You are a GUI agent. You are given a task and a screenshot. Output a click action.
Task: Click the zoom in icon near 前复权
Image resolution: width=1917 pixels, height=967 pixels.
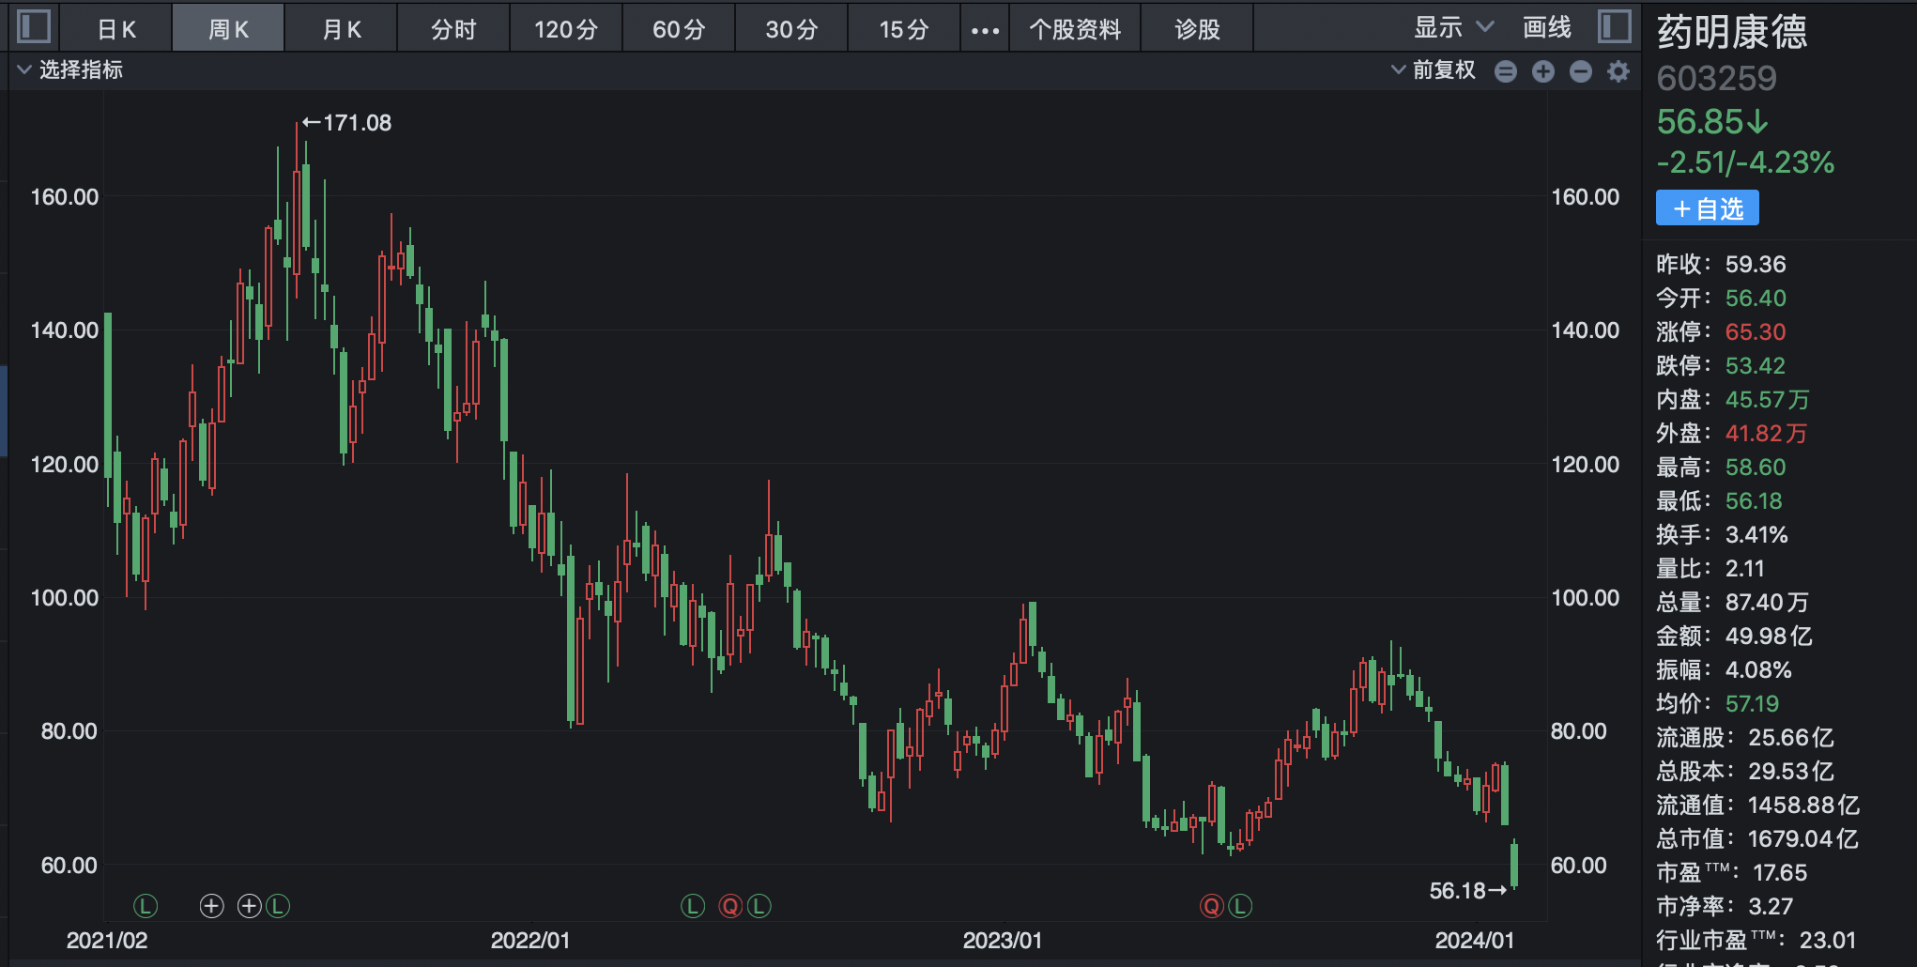coord(1543,71)
